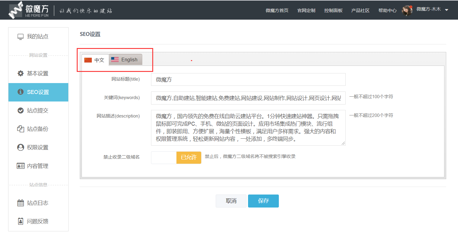Viewport: 458px width, 235px height.
Task: Click the 一般不超过100个字符 hint text
Action: [371, 97]
